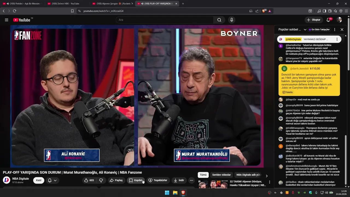The height and width of the screenshot is (197, 350).
Task: Click İndir to download the video
Action: click(x=179, y=180)
